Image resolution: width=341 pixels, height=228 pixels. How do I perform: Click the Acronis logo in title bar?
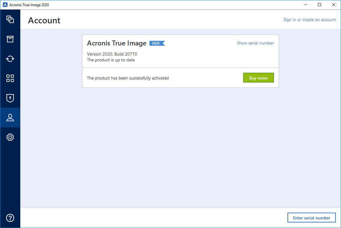click(x=5, y=5)
